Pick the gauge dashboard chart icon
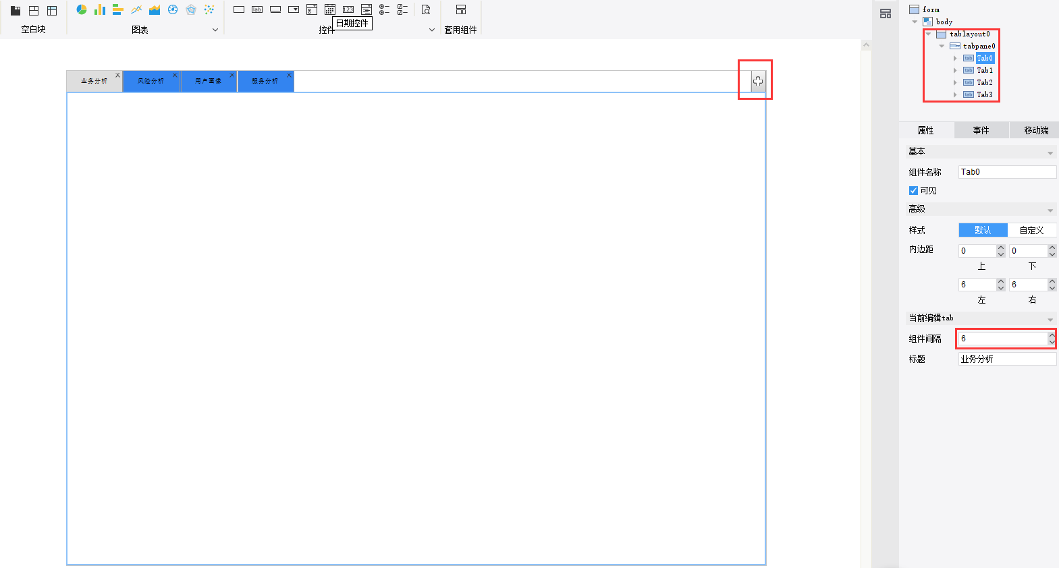Image resolution: width=1059 pixels, height=568 pixels. point(173,9)
